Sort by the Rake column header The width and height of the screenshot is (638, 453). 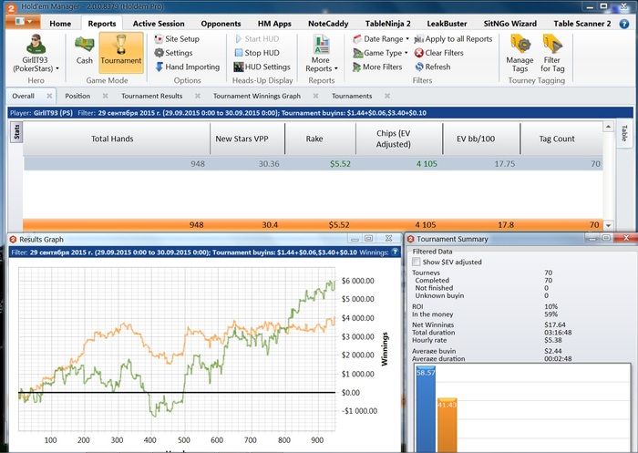320,139
